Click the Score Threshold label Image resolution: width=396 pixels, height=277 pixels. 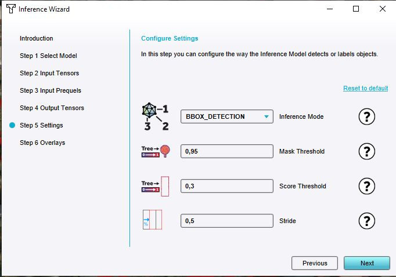pos(303,186)
